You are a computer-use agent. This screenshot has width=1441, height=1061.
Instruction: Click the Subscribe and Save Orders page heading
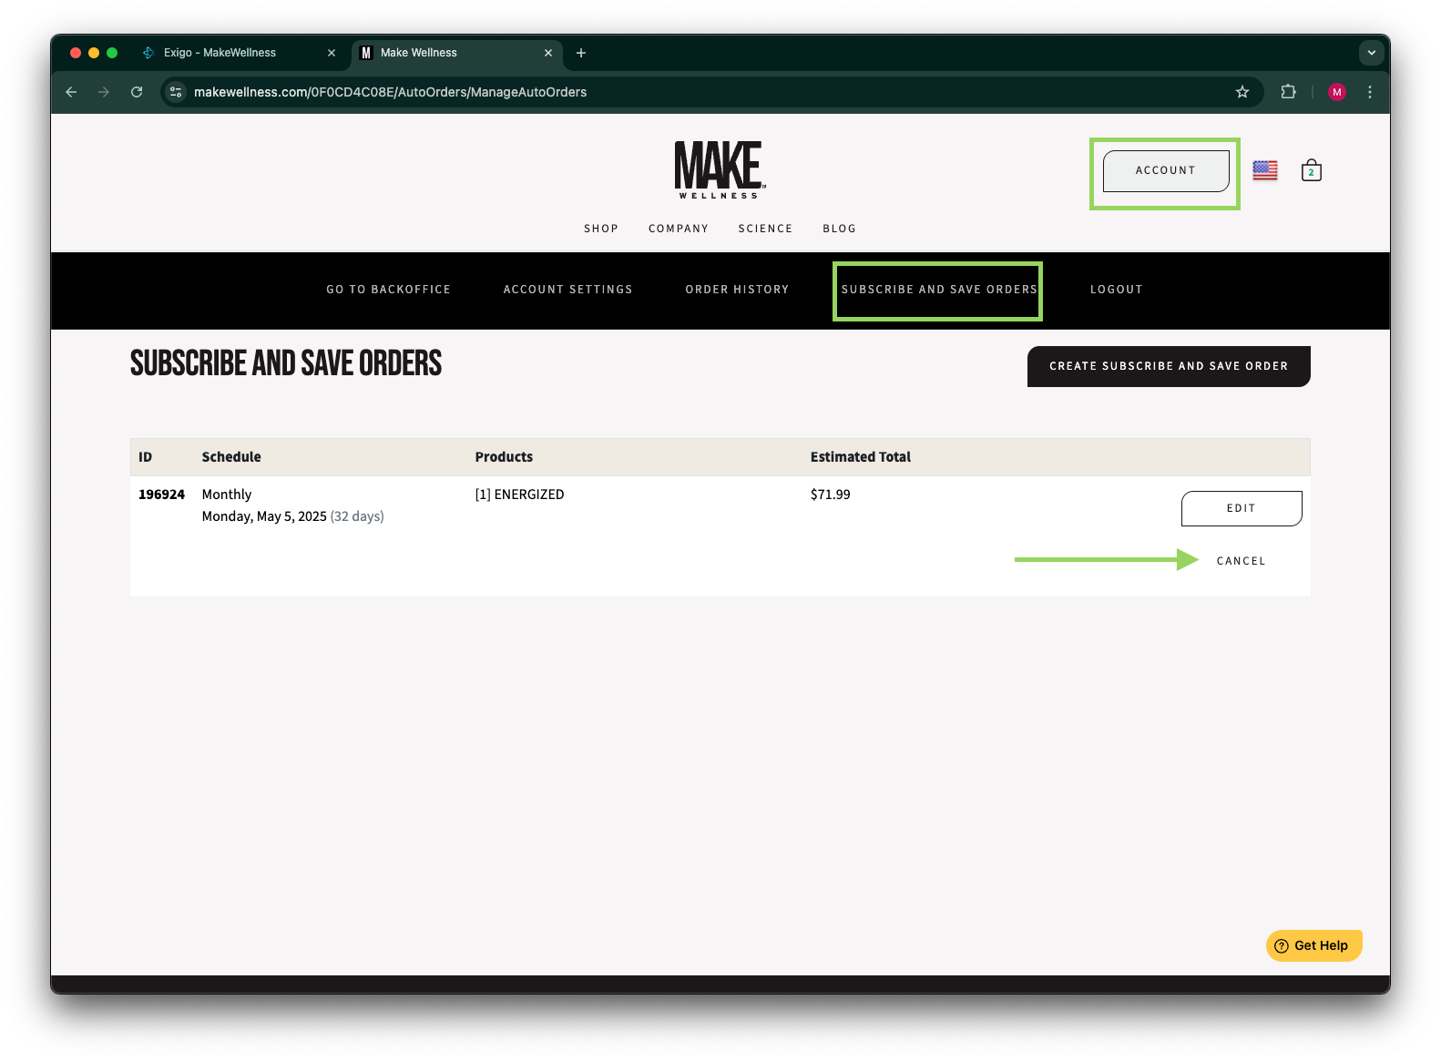(286, 363)
